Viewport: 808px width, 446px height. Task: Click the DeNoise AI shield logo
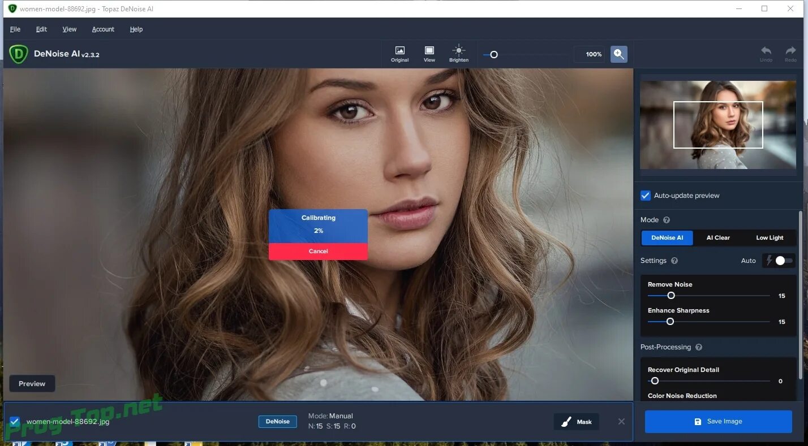(x=19, y=54)
